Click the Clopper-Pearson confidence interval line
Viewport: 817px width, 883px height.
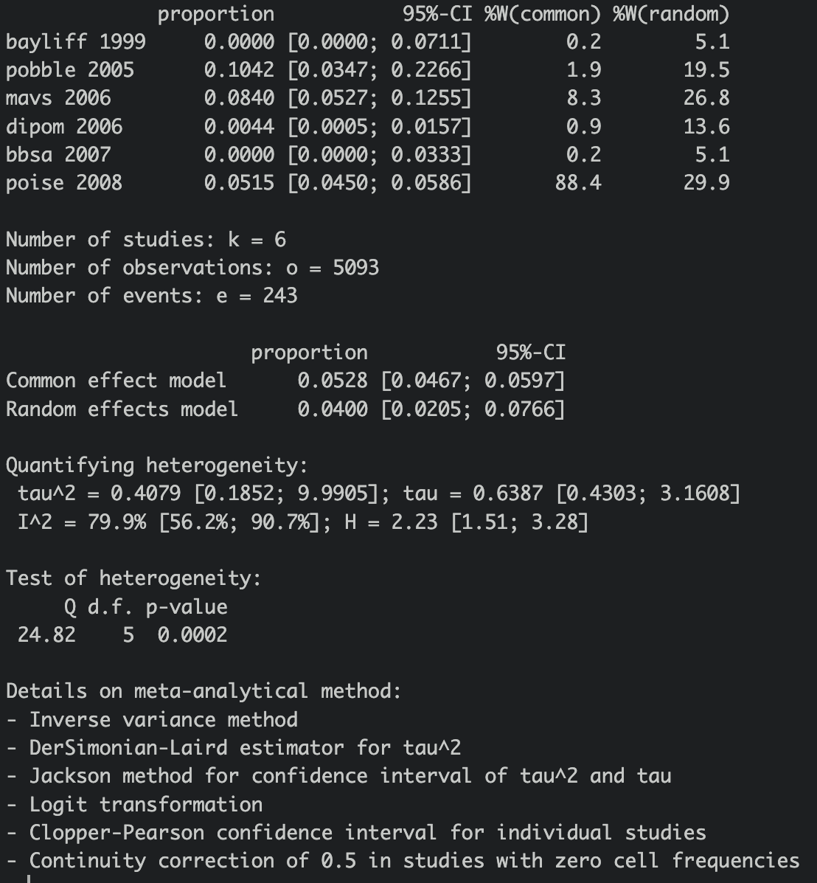[x=356, y=833]
